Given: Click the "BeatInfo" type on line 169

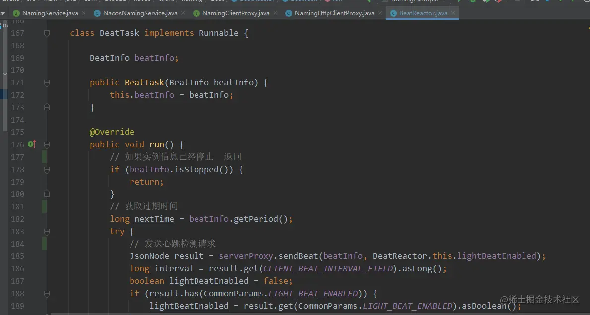Looking at the screenshot, I should pos(110,58).
